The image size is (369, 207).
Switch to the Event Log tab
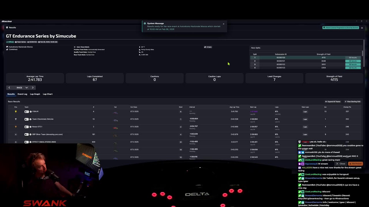(22, 94)
